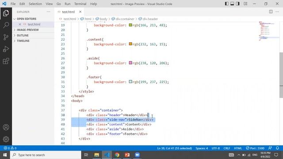
Task: Open Explorer Views and More Actions ellipsis
Action: coord(48,12)
